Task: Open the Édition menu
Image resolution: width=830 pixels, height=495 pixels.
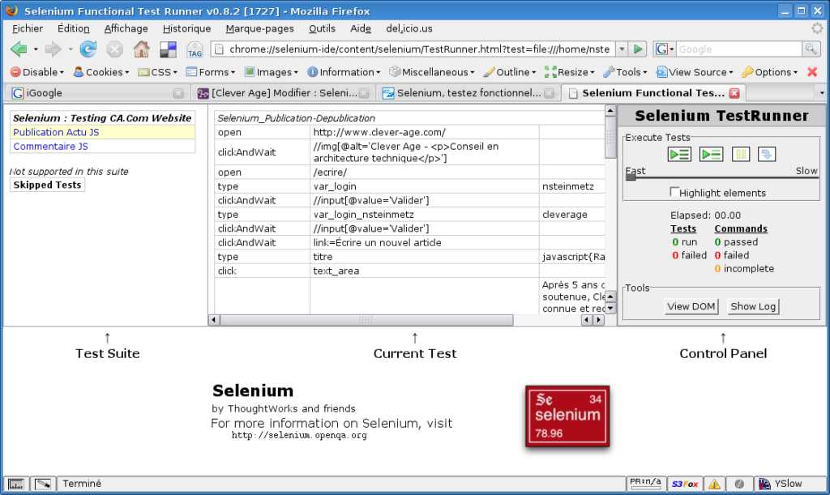Action: coord(74,28)
